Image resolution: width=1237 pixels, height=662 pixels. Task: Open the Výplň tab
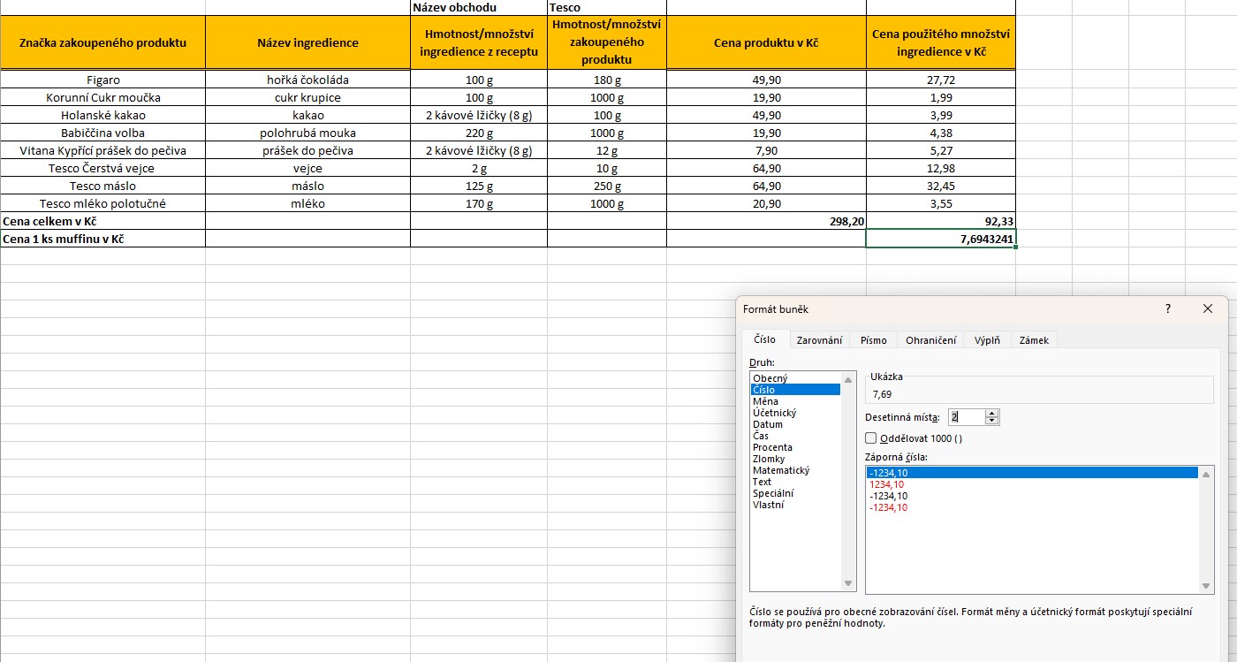pyautogui.click(x=987, y=340)
